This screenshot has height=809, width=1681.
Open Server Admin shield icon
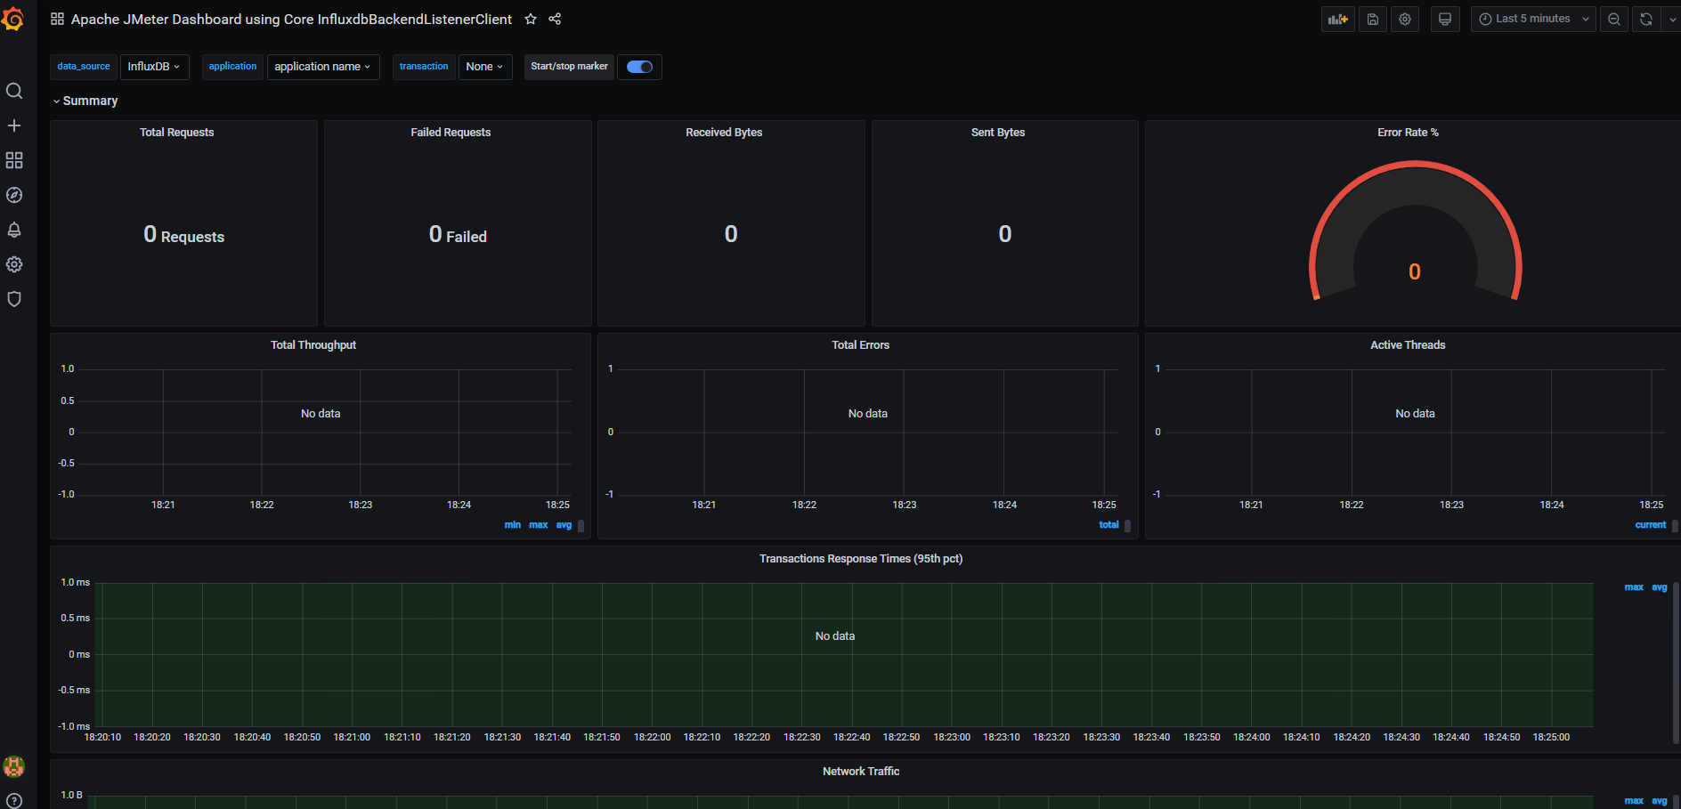click(x=14, y=299)
